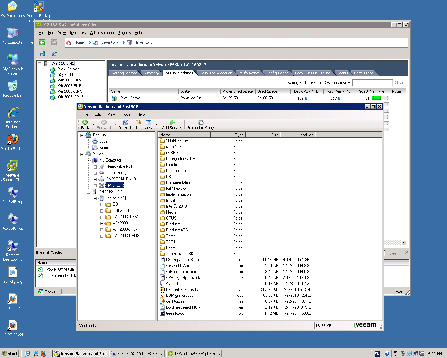Expand Removable (A:) tree node
Image resolution: width=447 pixels, height=358 pixels.
click(95, 167)
